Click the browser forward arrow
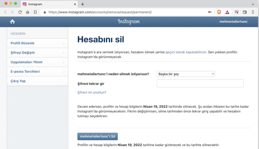Screen dimensions: 259x149 point(12,12)
